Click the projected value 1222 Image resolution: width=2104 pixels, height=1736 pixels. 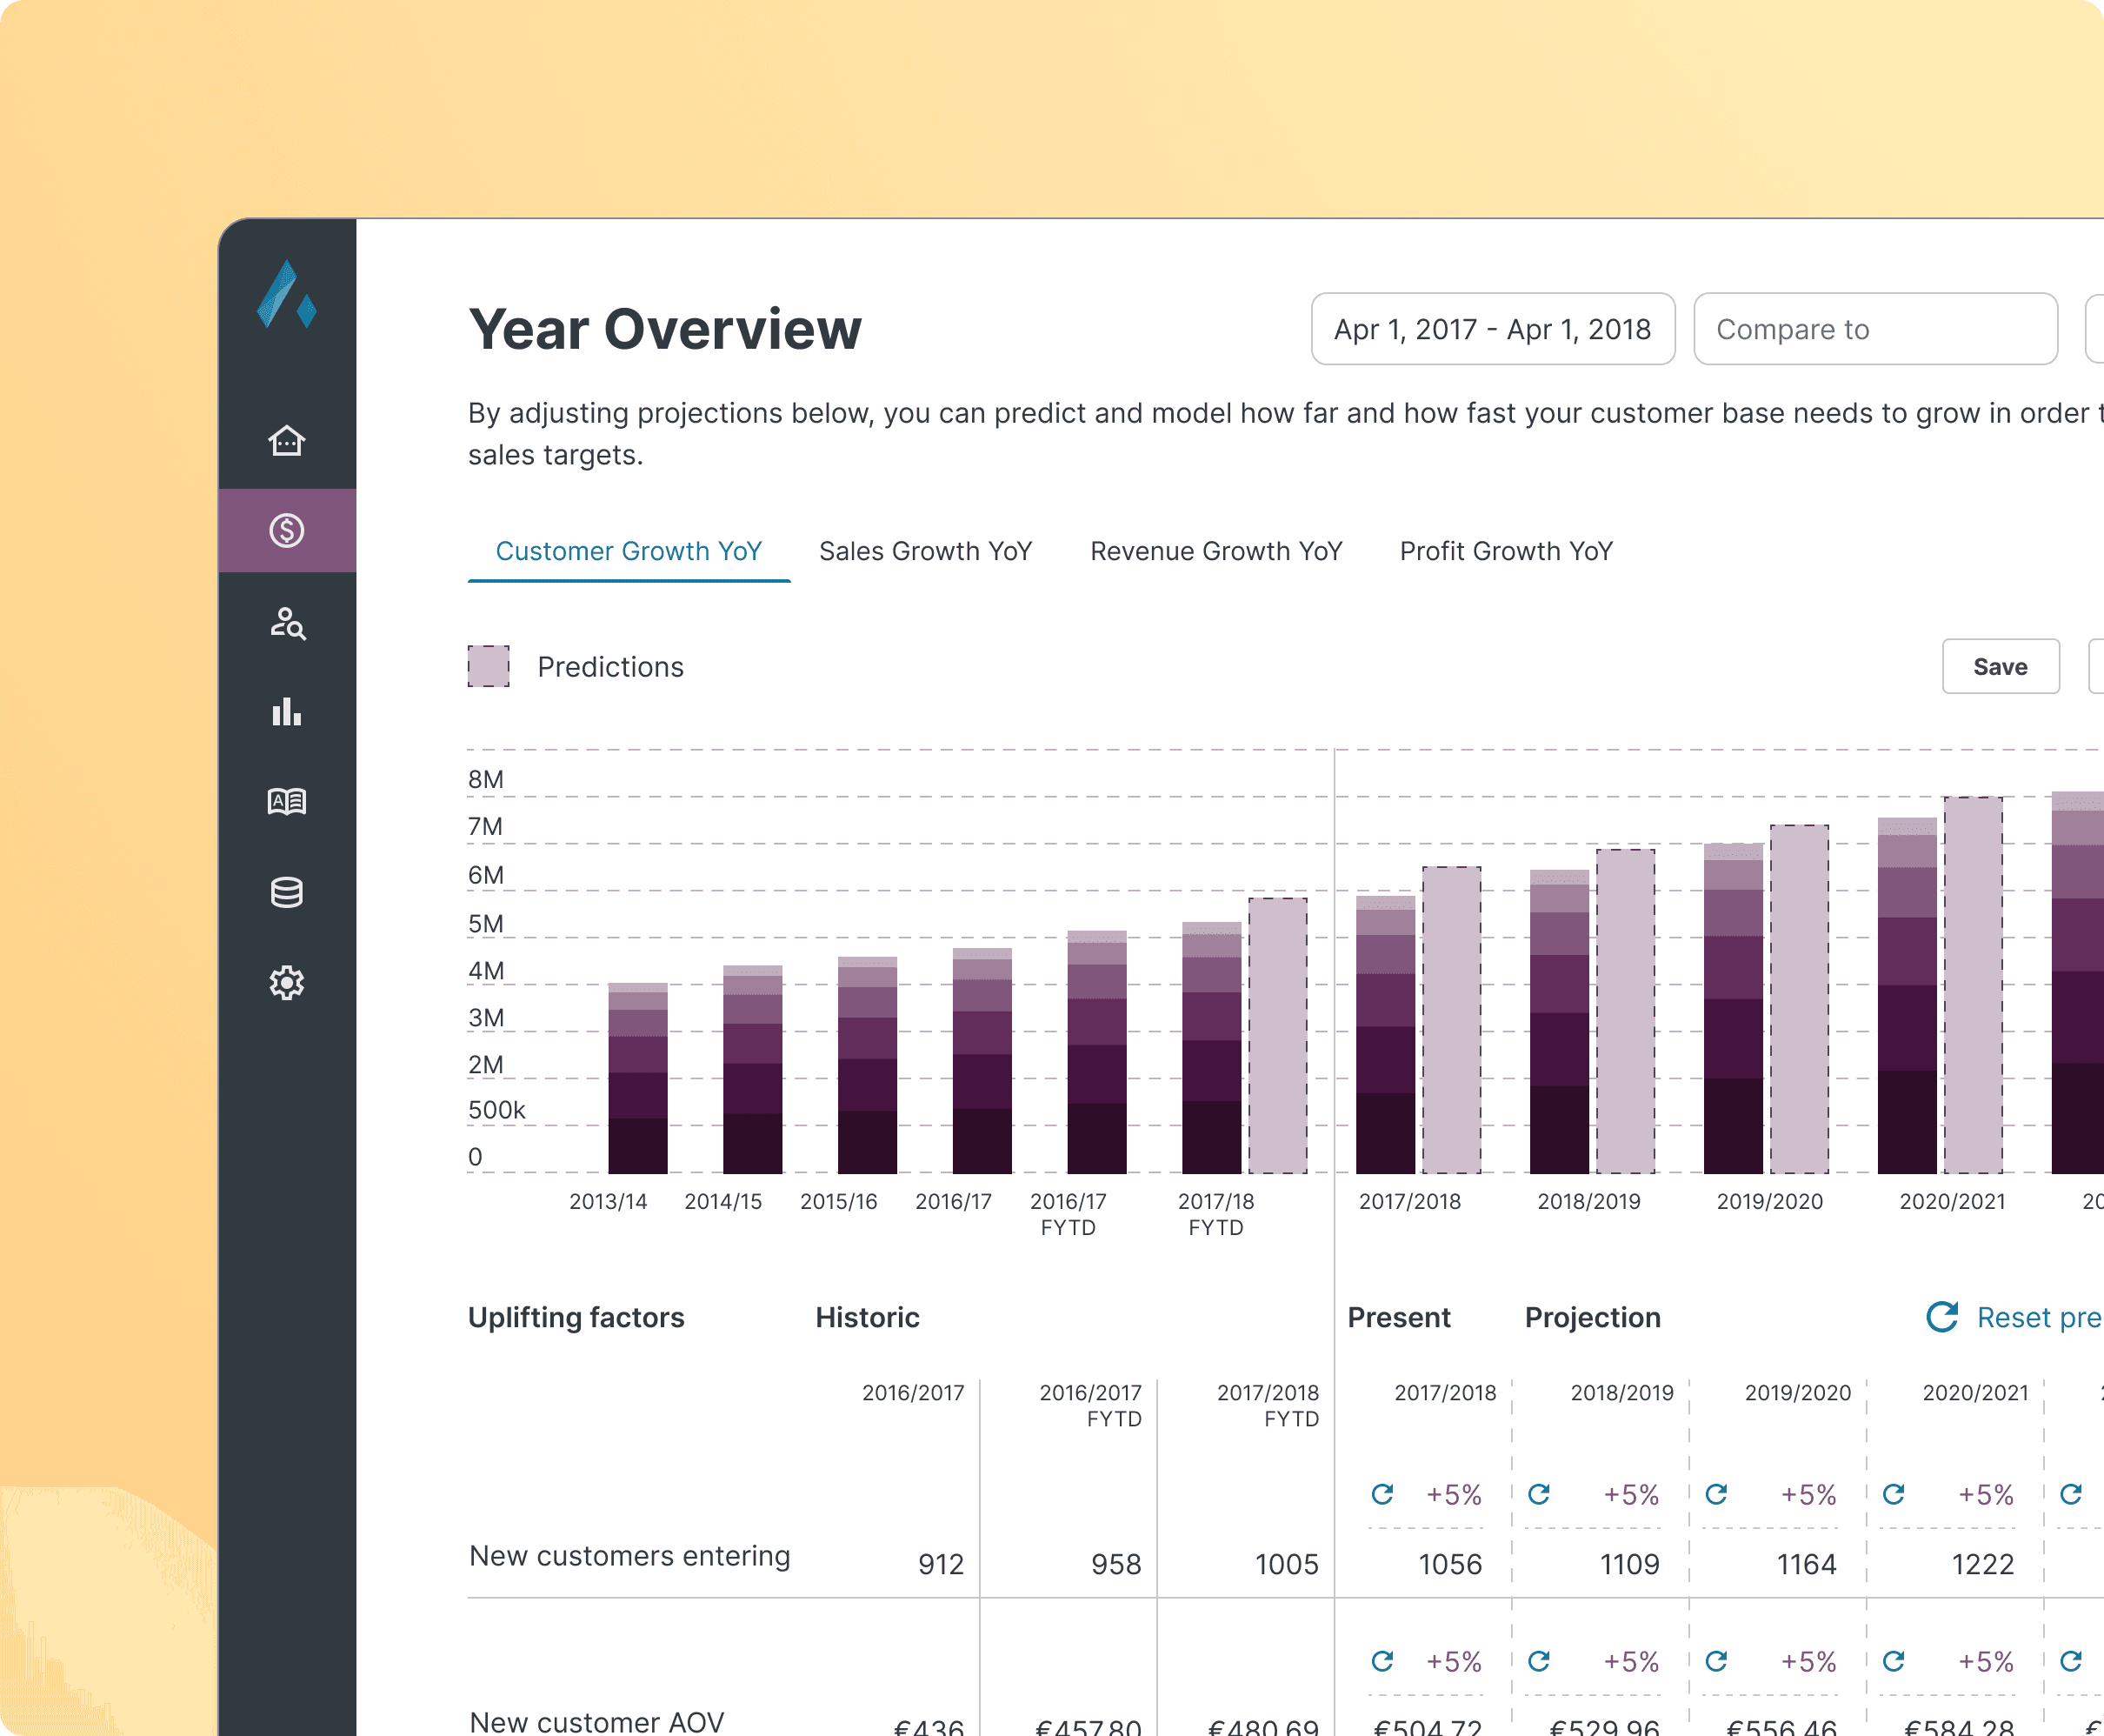[1983, 1564]
